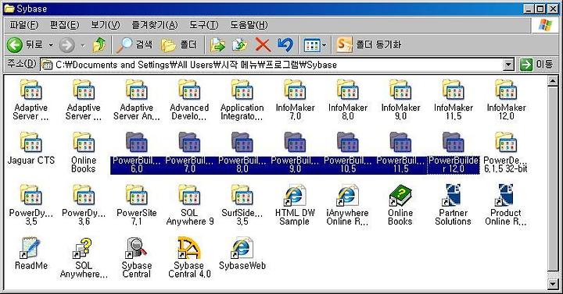Select the PowerBuilder 10.5 folder
This screenshot has height=294, width=563.
tap(347, 153)
